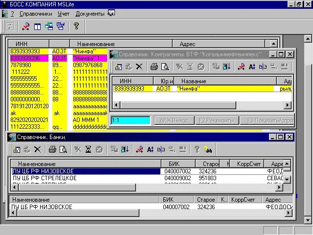
Task: Click the signed-document icon in menu bar
Action: click(111, 13)
